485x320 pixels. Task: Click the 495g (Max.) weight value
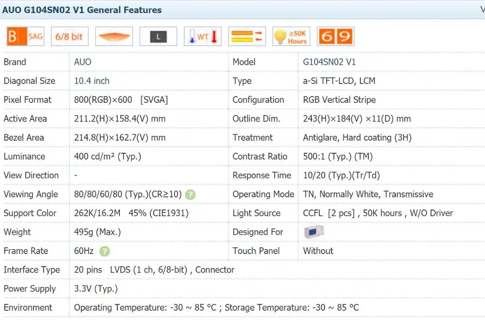[x=97, y=232]
